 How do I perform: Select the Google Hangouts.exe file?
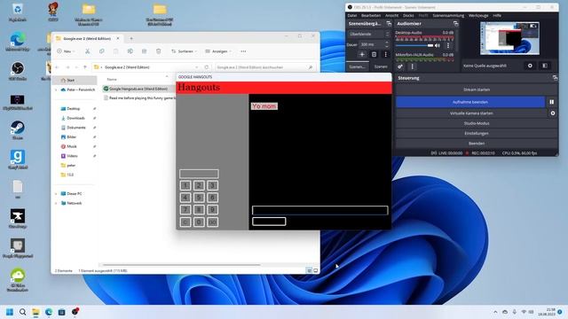(x=138, y=89)
